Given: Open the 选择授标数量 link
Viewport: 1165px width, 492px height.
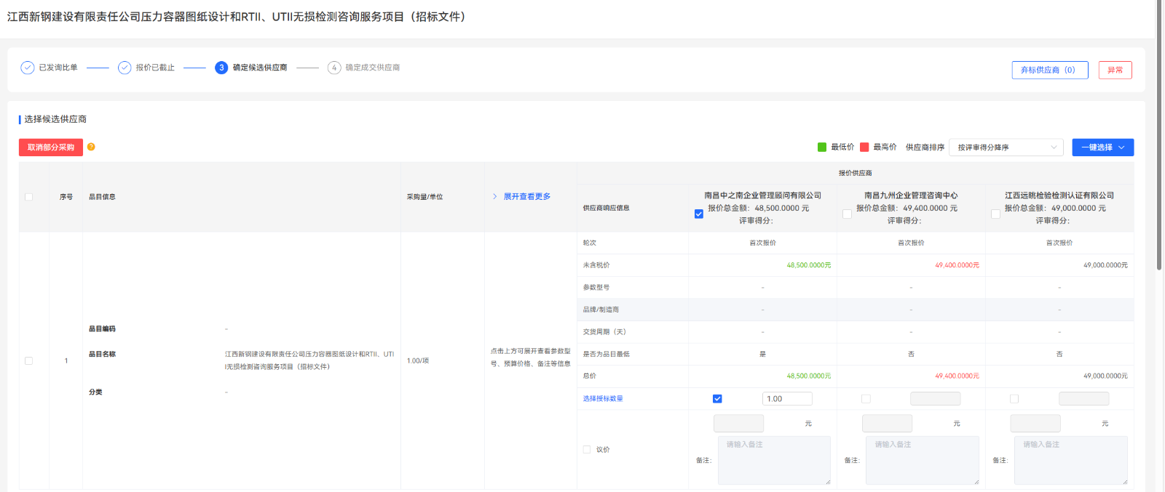Looking at the screenshot, I should point(603,399).
